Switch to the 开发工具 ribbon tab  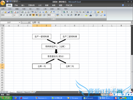coord(69,5)
